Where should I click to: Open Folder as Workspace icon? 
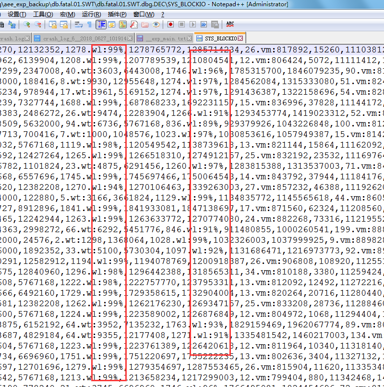(144, 25)
